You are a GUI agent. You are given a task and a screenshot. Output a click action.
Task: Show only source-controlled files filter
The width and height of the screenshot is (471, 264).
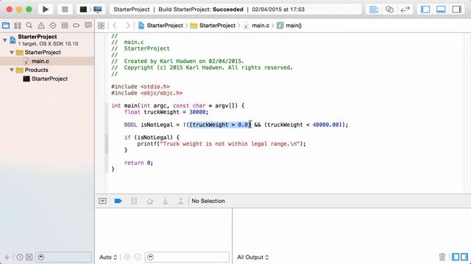[x=29, y=257]
